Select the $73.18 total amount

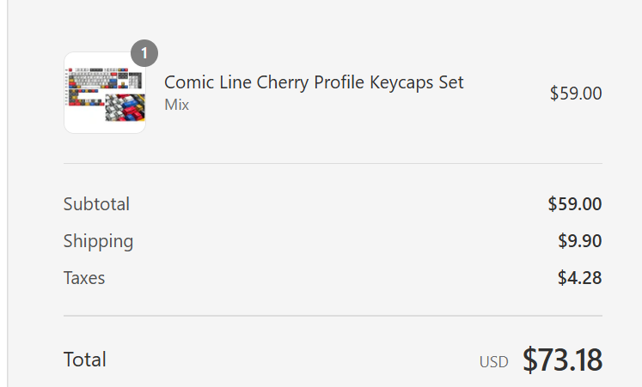pyautogui.click(x=562, y=360)
